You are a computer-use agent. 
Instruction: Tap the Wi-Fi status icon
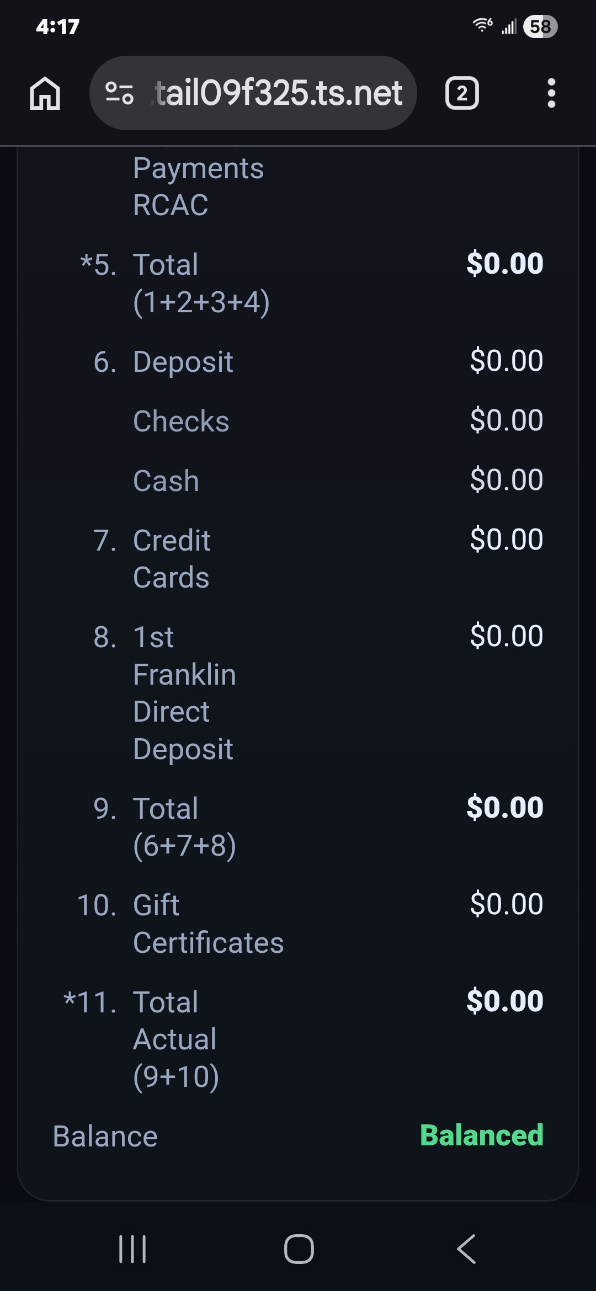coord(482,25)
